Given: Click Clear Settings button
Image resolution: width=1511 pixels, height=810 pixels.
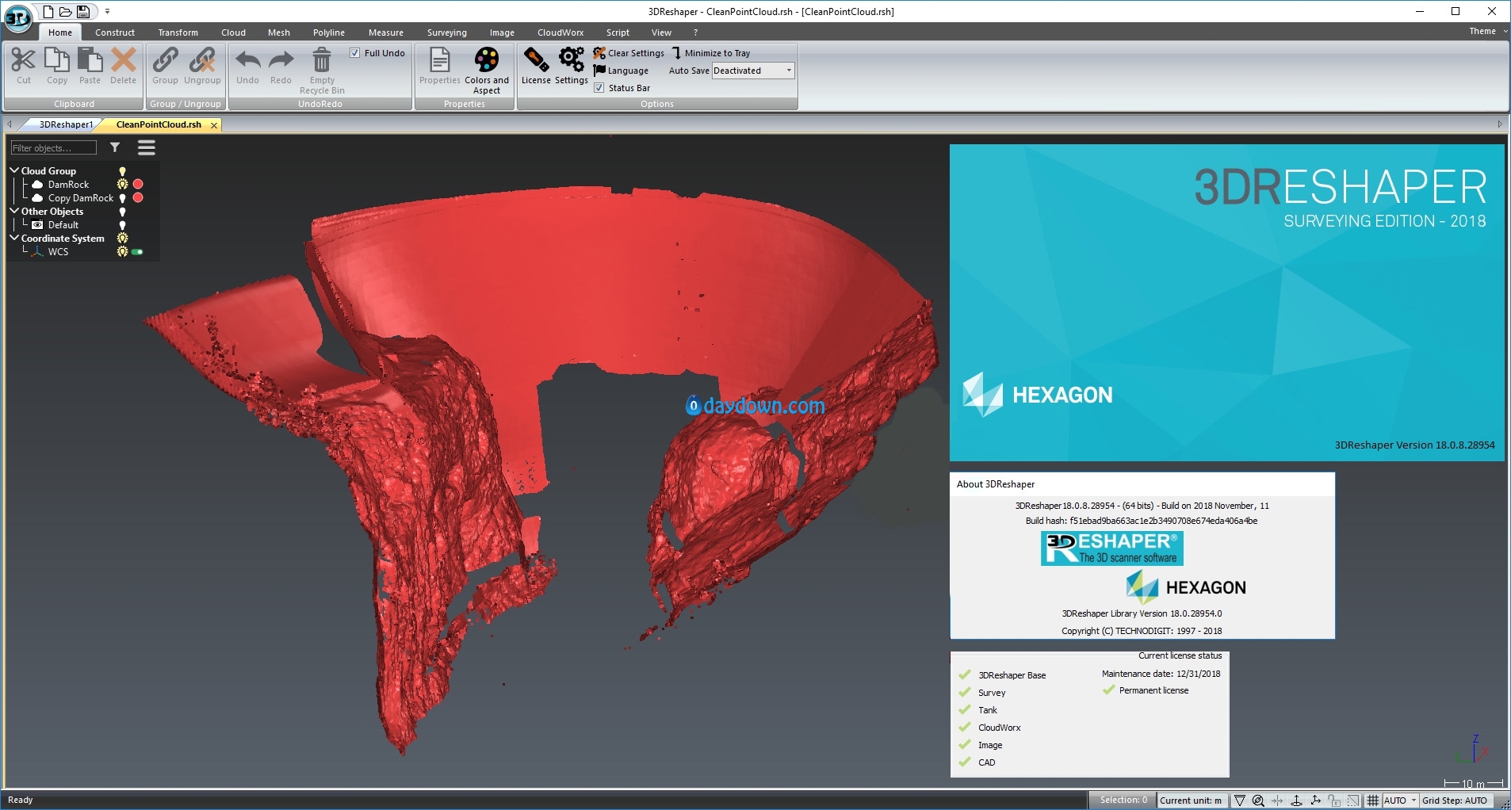Looking at the screenshot, I should [x=629, y=53].
